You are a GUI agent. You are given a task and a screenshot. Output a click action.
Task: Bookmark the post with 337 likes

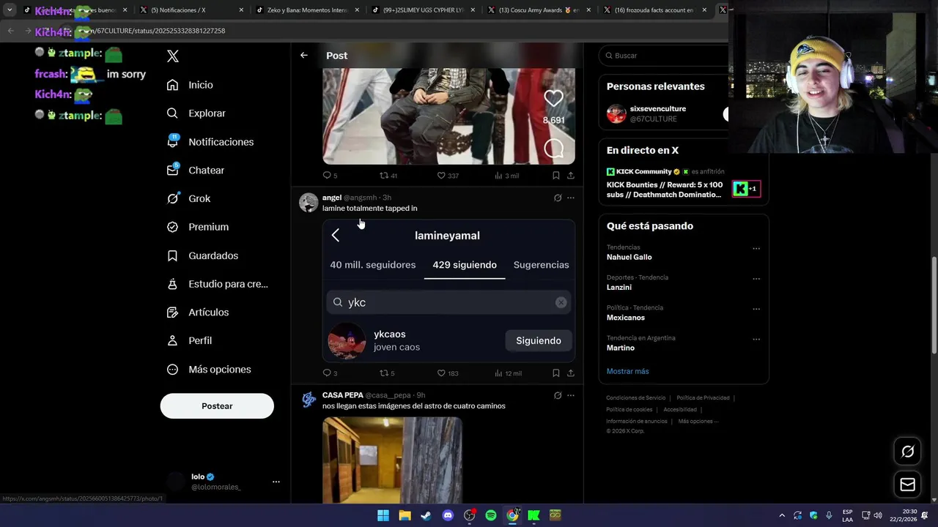pos(556,176)
